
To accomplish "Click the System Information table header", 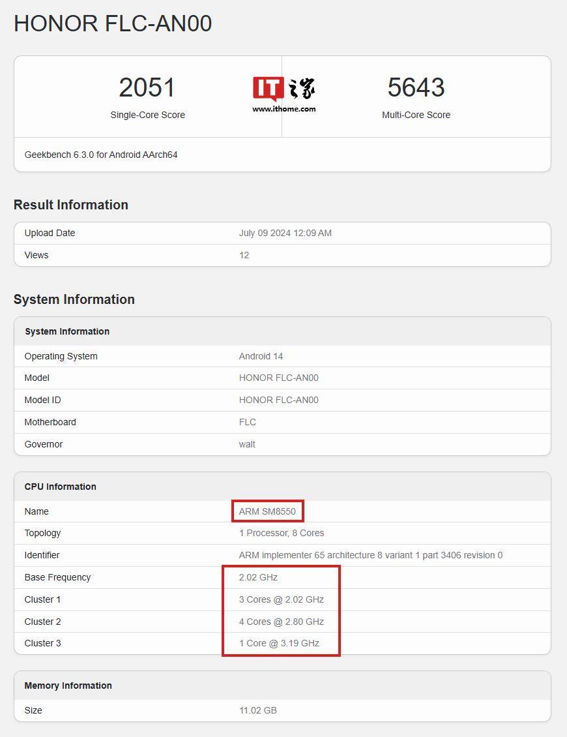I will click(66, 331).
